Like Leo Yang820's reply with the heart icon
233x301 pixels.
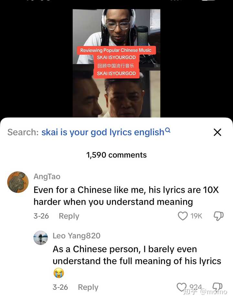coord(182,287)
